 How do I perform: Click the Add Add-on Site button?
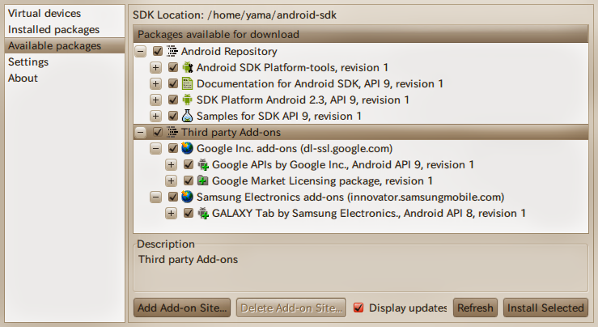pos(182,308)
